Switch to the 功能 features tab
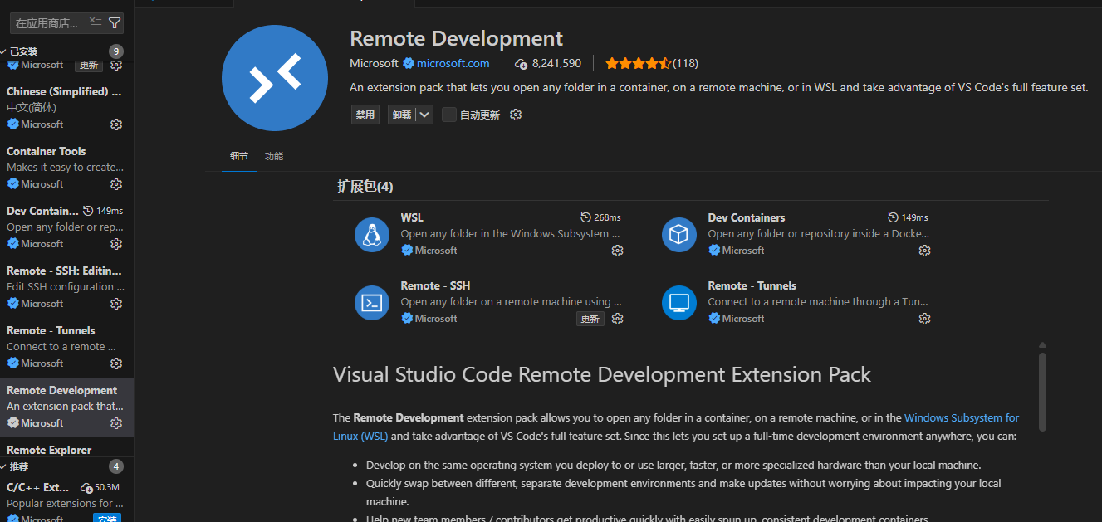Screen dimensions: 1102x522 pos(274,156)
